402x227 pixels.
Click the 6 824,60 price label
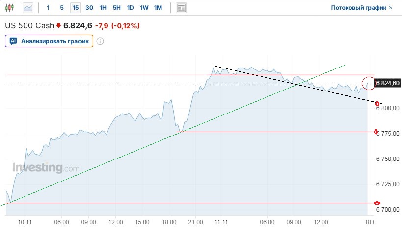tap(388, 83)
